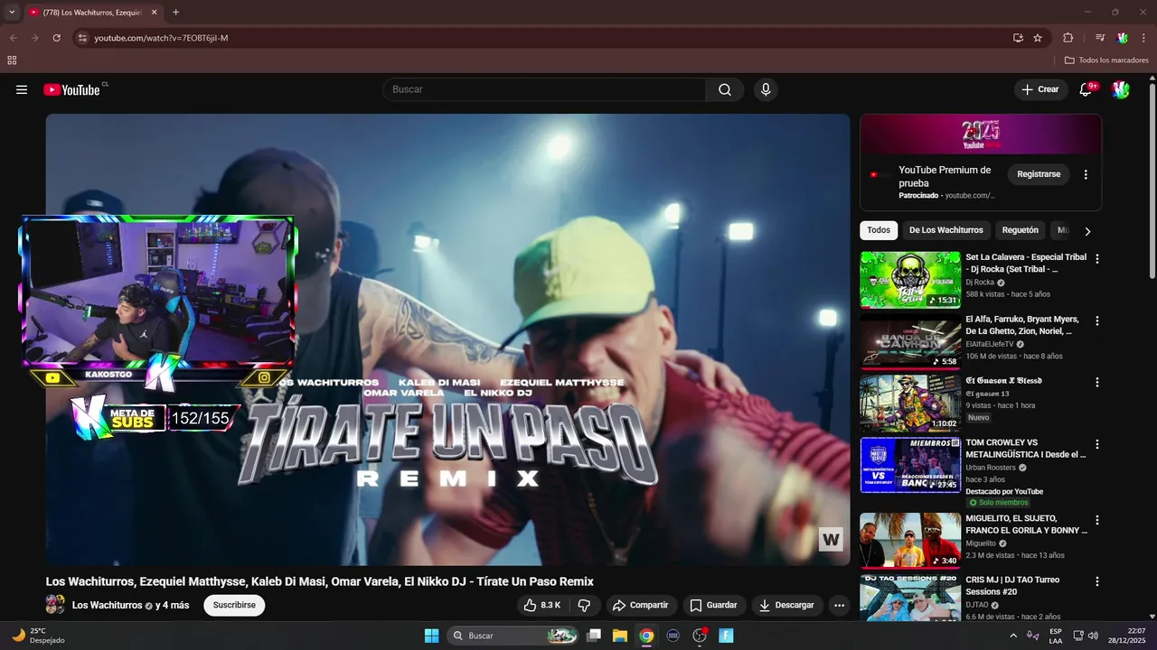Screen dimensions: 1157x650
Task: Open options for TOM CROWLEY VS video
Action: point(1097,444)
